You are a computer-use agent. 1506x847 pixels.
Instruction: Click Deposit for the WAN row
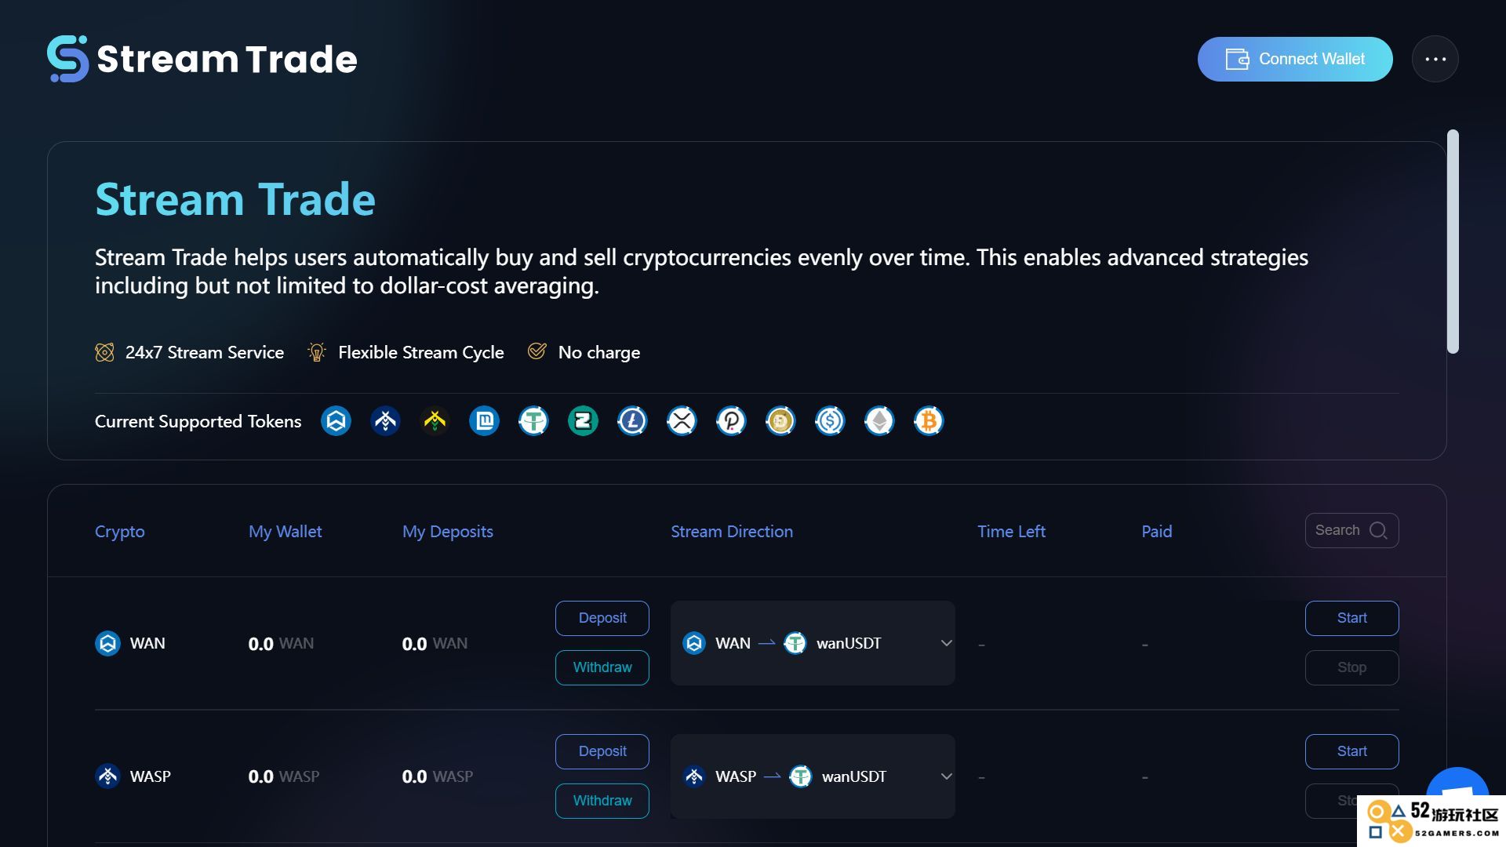coord(602,618)
